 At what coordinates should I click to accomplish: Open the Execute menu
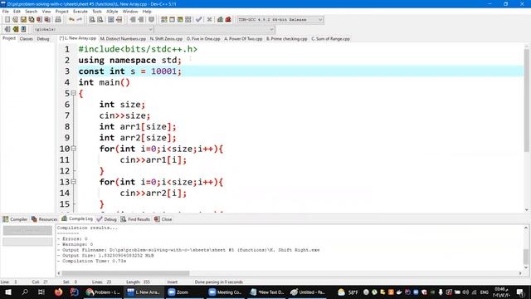(80, 12)
